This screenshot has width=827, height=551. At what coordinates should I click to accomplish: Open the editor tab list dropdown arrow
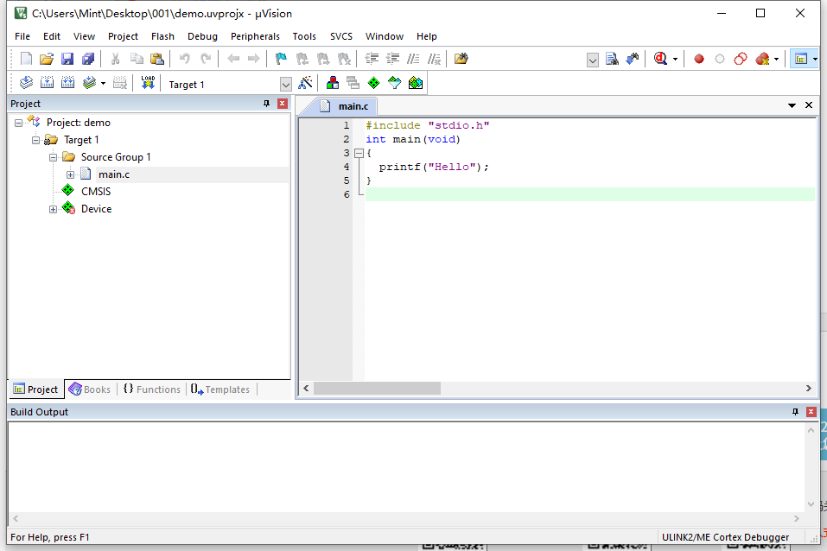[792, 105]
